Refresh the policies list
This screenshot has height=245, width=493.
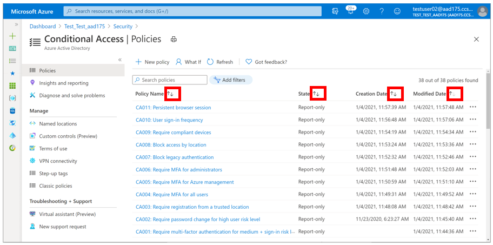click(x=220, y=62)
